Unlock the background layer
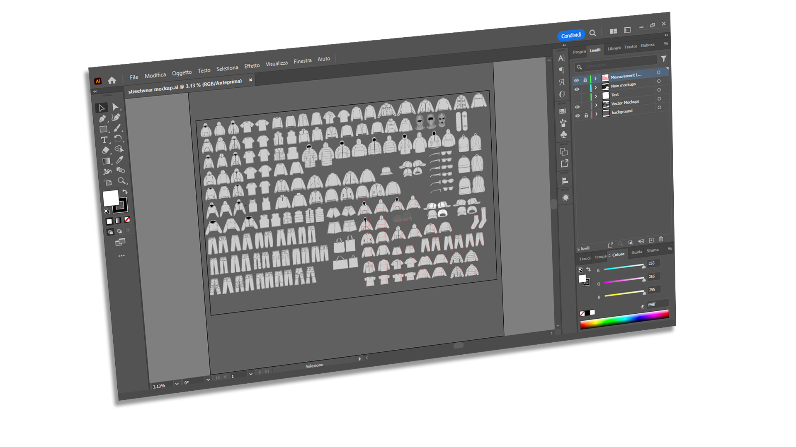This screenshot has height=447, width=796. point(586,115)
